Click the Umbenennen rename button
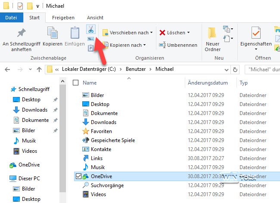The image size is (280, 203). [178, 45]
